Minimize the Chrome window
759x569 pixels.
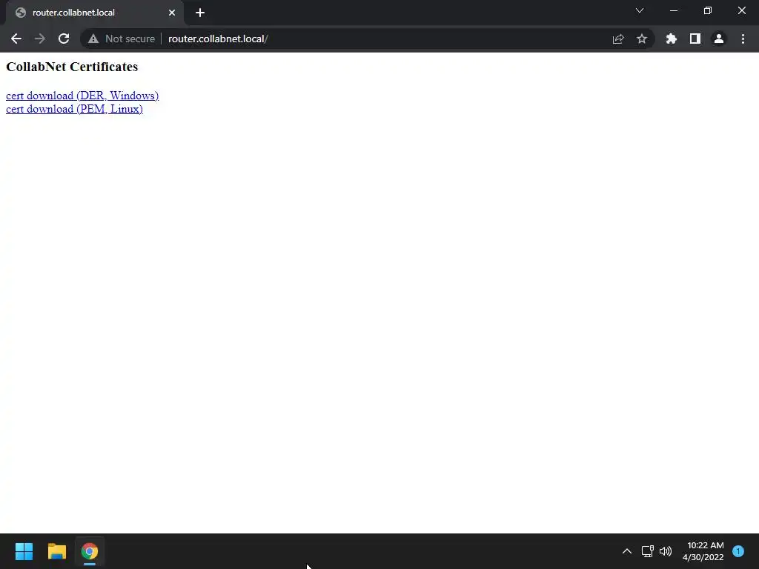pyautogui.click(x=673, y=10)
